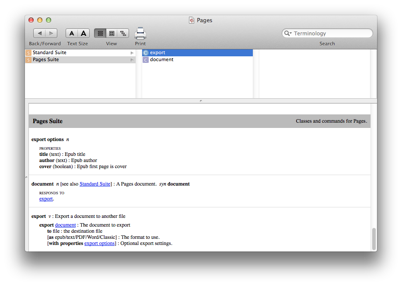Follow the Standard Suite link
The image size is (402, 286).
pos(95,184)
